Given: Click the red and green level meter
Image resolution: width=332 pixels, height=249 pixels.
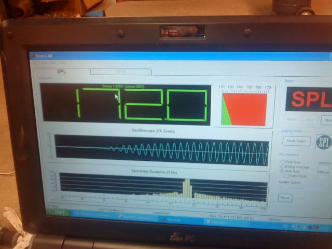Looking at the screenshot, I should point(244,109).
